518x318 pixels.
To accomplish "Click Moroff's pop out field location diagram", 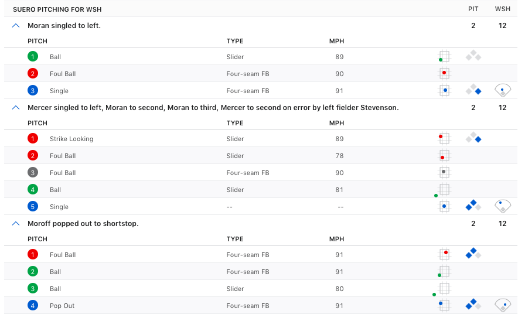I will click(503, 306).
